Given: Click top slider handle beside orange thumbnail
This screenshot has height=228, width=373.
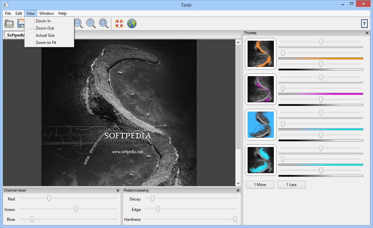Looking at the screenshot, I should point(321,42).
